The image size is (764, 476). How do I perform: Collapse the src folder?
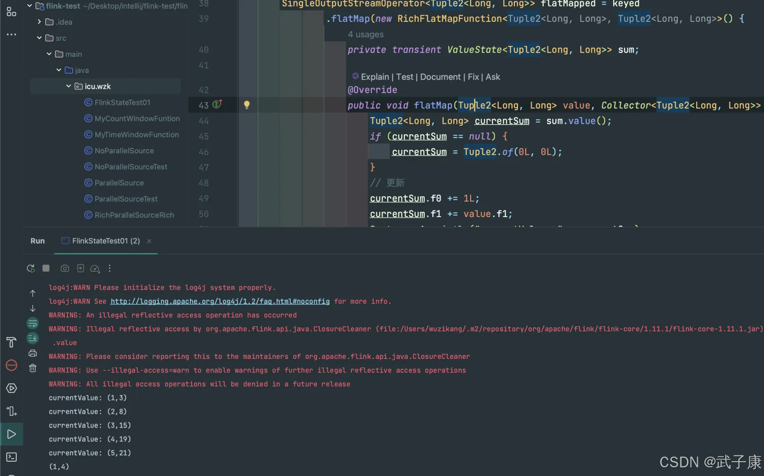(40, 38)
